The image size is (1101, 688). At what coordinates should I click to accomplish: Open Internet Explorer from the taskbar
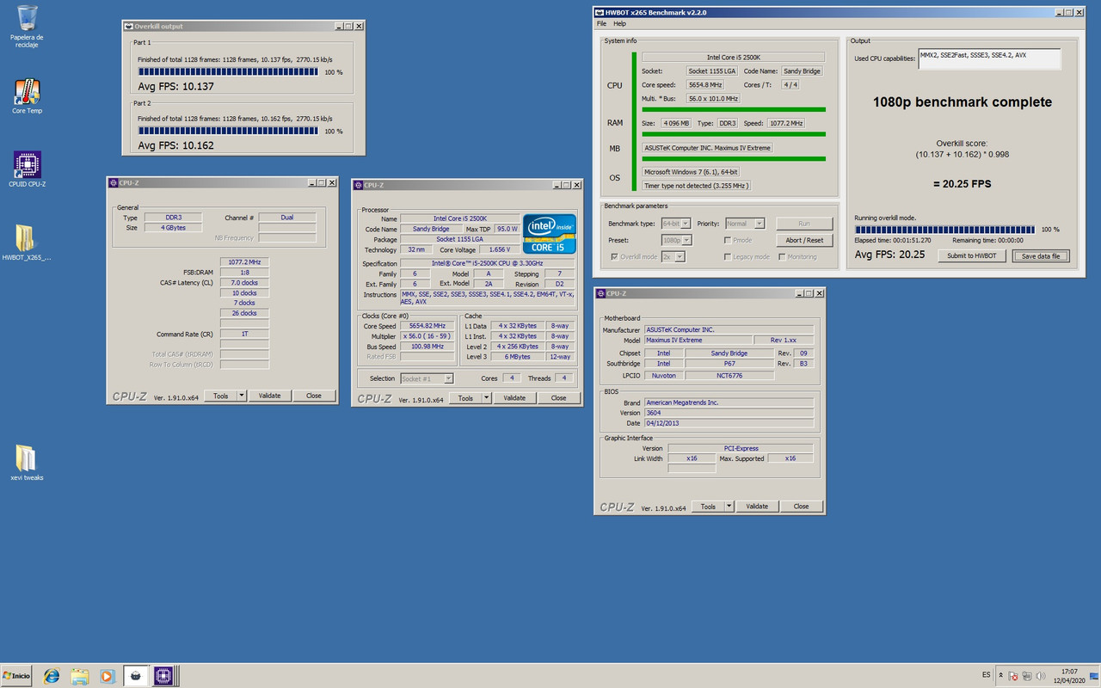click(52, 676)
